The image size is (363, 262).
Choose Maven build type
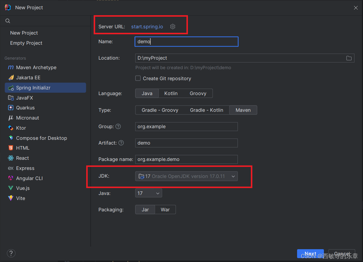pos(243,110)
